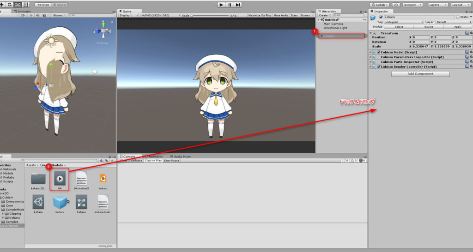Image resolution: width=473 pixels, height=252 pixels.
Task: Toggle the Static checkbox
Action: 458,17
